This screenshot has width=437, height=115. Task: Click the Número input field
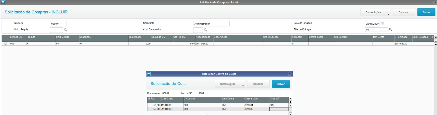[x=58, y=24]
